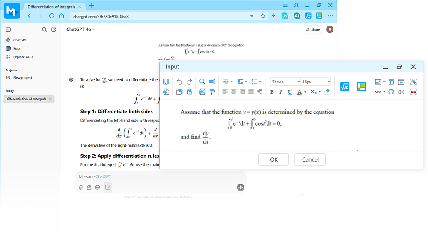
Task: Expand the insert image dropdown arrow
Action: pyautogui.click(x=384, y=82)
